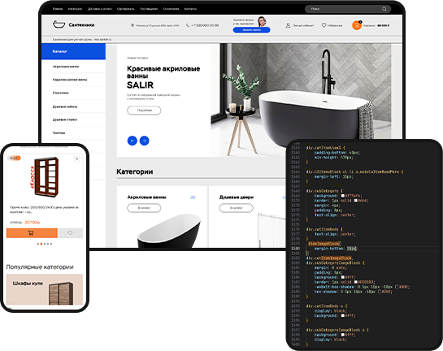Click the Подробнее button on SALIR banner
Viewport: 443px width, 351px height.
[x=144, y=110]
